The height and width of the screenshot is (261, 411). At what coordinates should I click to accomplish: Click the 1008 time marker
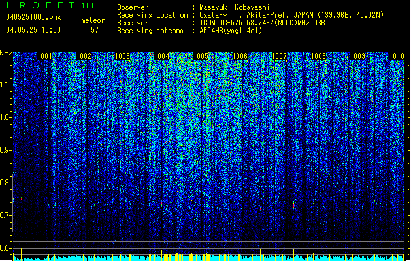[318, 56]
